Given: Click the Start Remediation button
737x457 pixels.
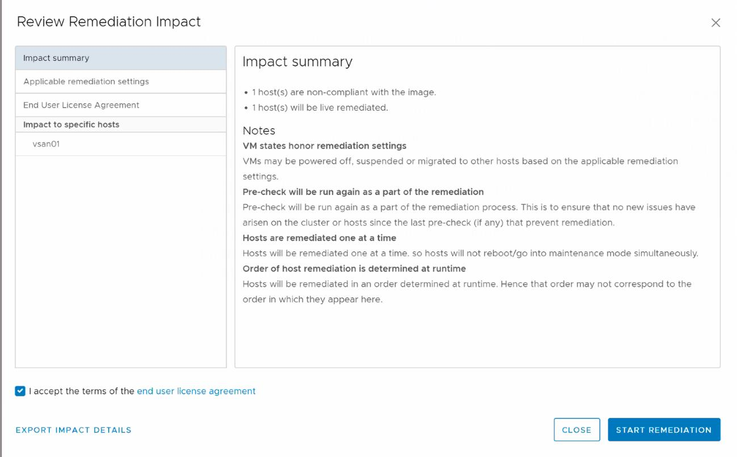Looking at the screenshot, I should [664, 430].
